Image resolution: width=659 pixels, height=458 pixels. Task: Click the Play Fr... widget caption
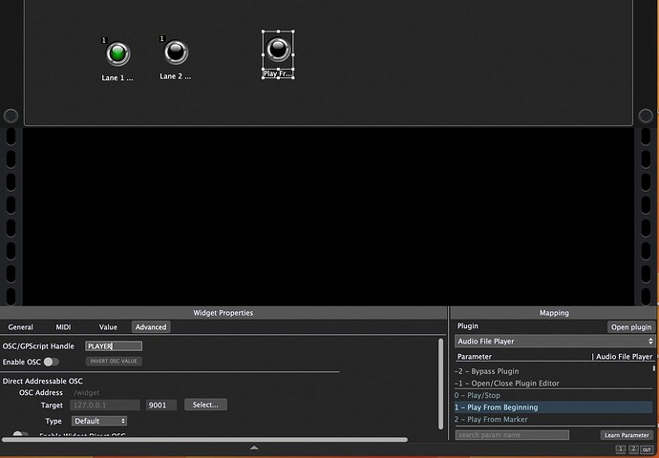point(277,73)
